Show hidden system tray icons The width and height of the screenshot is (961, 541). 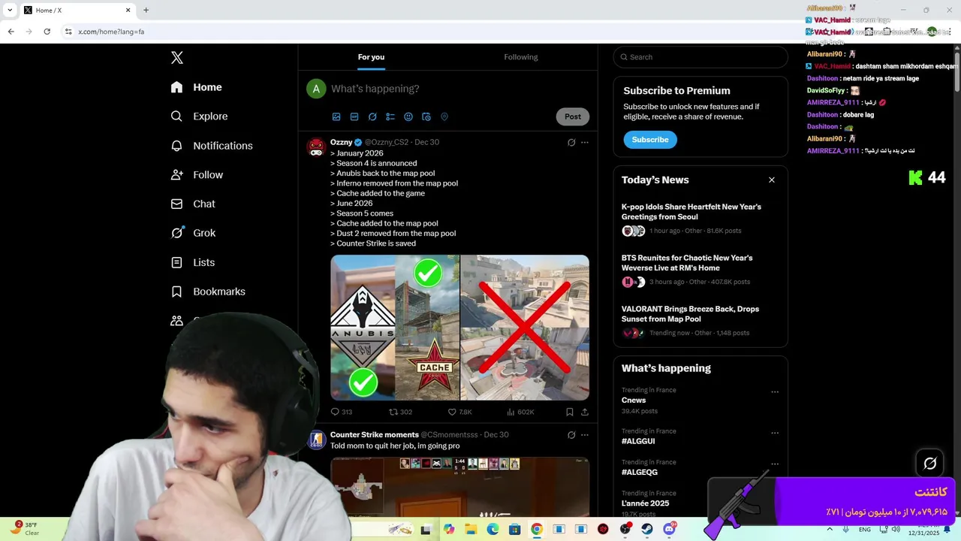[x=829, y=530]
